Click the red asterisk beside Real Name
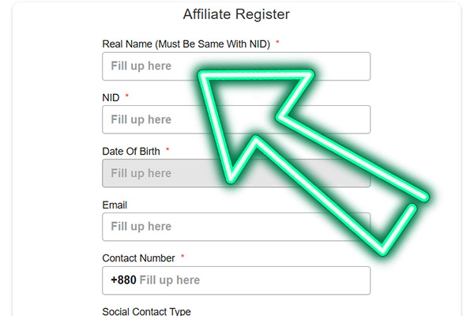474x316 pixels. 278,43
